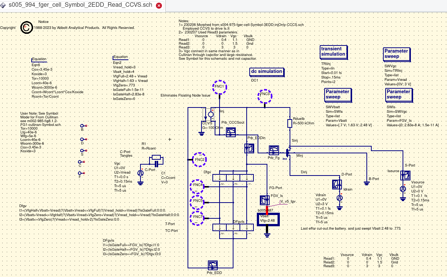The image size is (447, 277).
Task: Select the transient simulation block
Action: click(333, 51)
